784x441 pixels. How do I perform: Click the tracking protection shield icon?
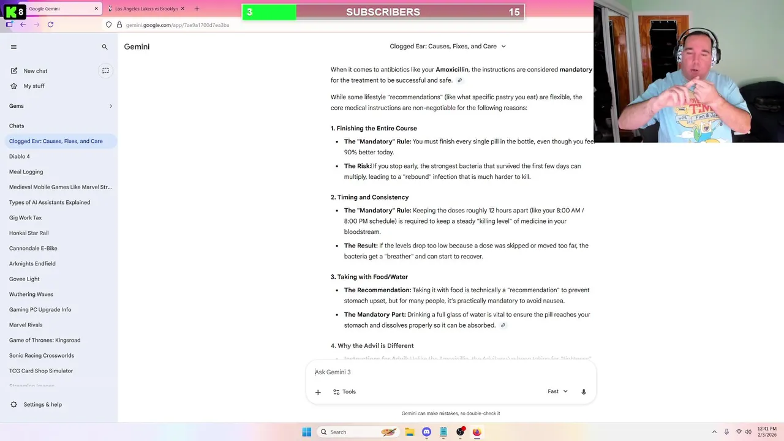tap(108, 24)
